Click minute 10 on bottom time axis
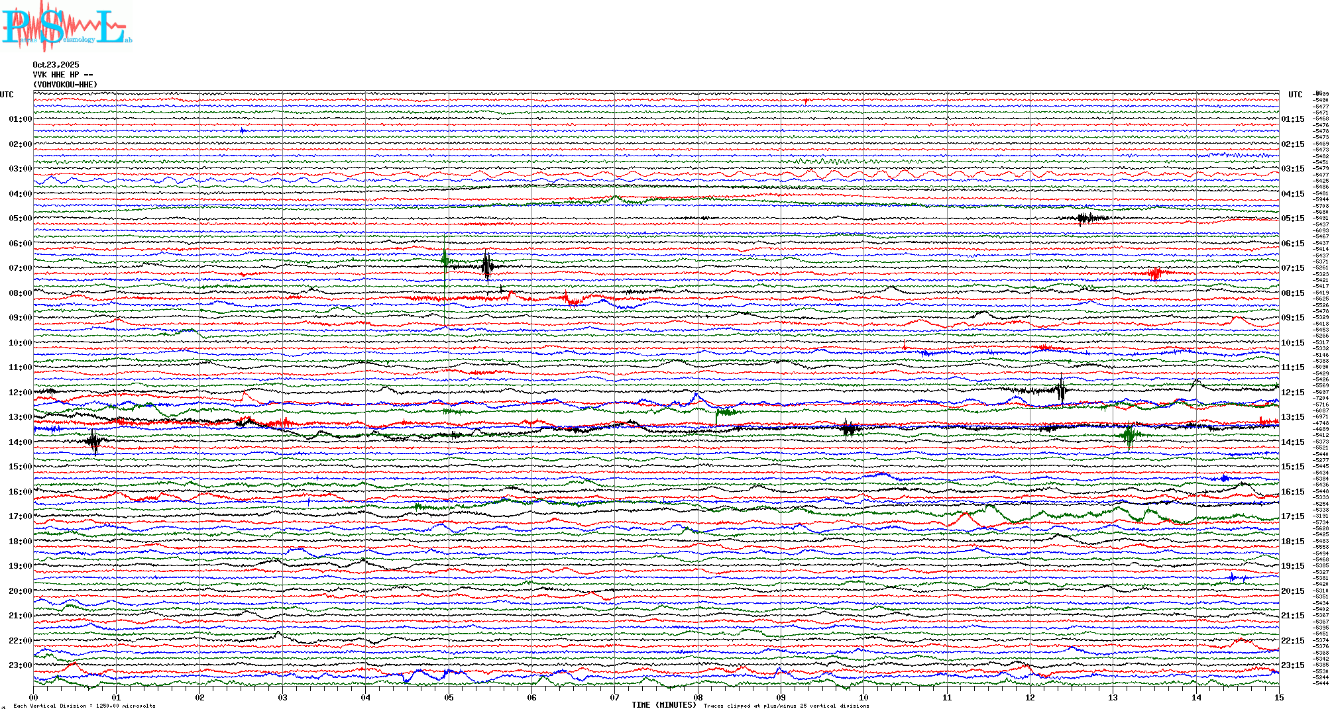The width and height of the screenshot is (1332, 715). pos(863,698)
